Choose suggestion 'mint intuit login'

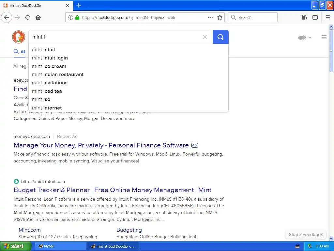tap(129, 58)
